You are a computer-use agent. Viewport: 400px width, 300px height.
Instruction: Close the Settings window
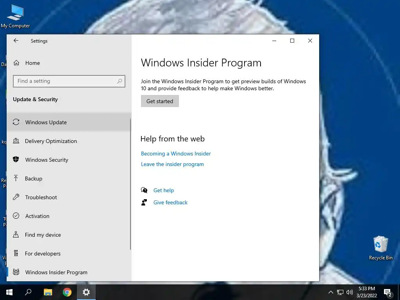pos(310,41)
